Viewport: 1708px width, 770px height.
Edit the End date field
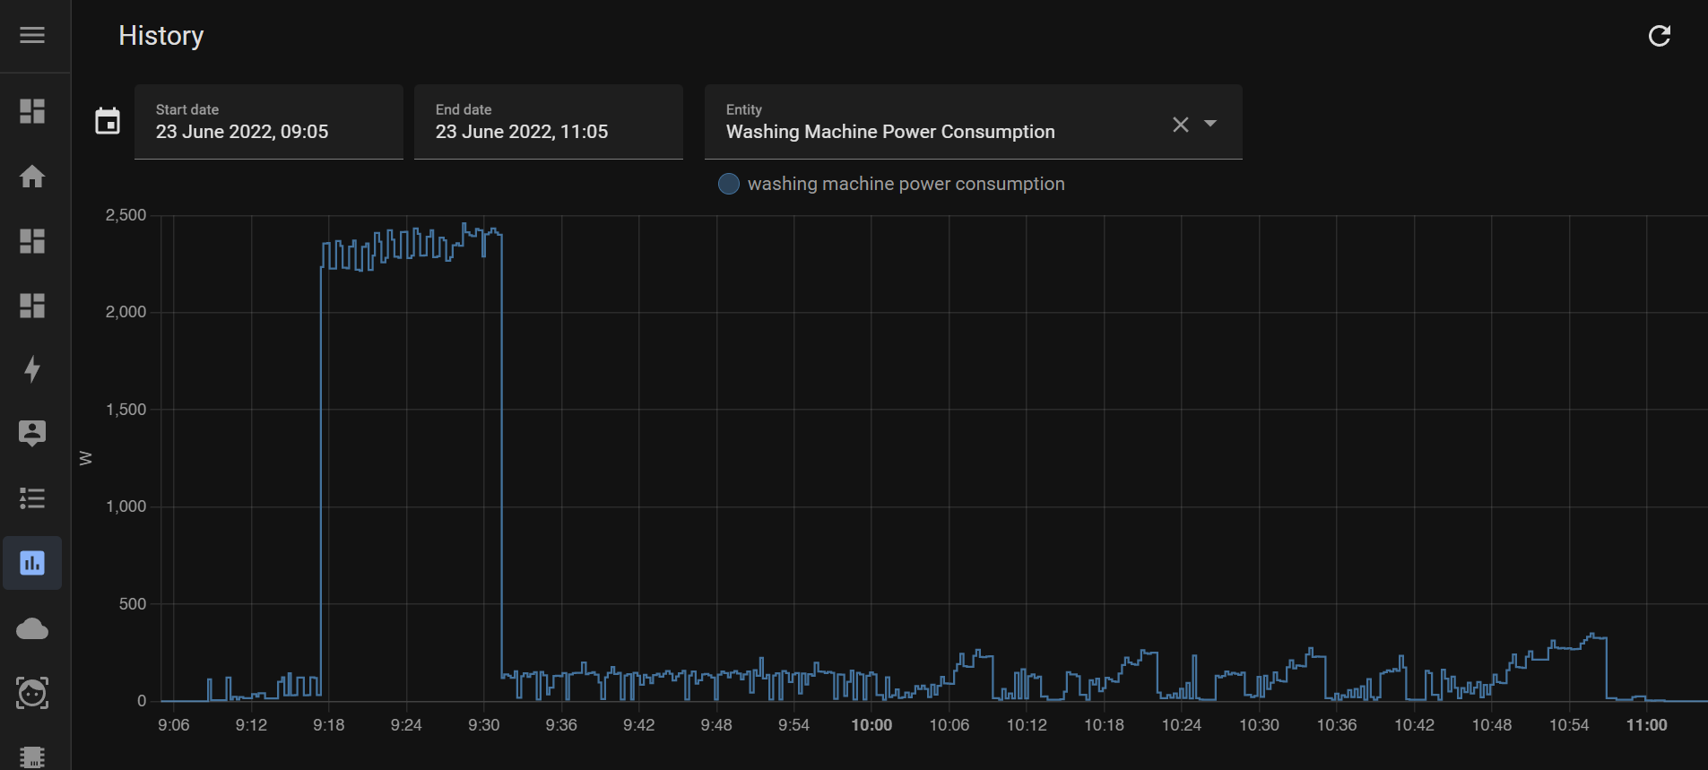click(x=549, y=122)
